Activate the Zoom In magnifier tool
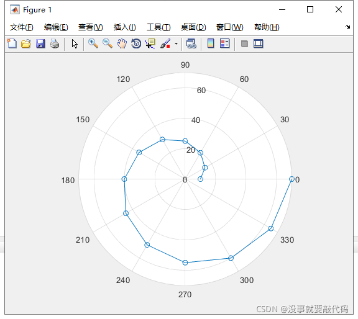Viewport: 358px width, 319px height. click(x=93, y=43)
